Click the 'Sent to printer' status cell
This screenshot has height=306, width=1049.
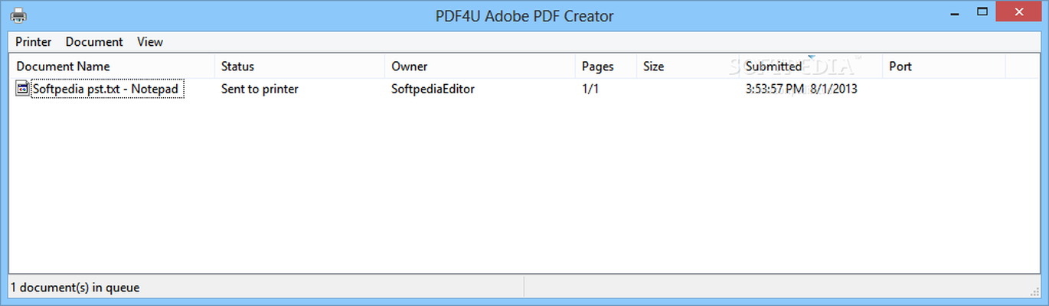(260, 89)
